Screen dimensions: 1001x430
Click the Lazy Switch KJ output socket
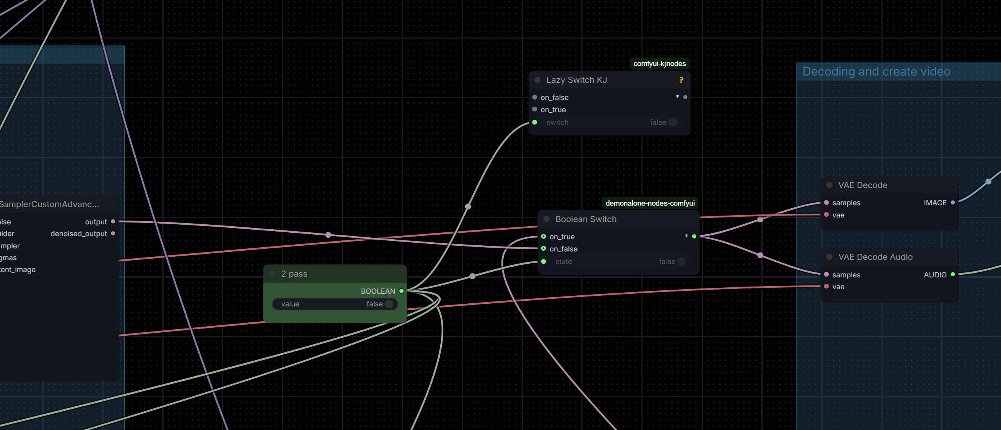tap(685, 97)
